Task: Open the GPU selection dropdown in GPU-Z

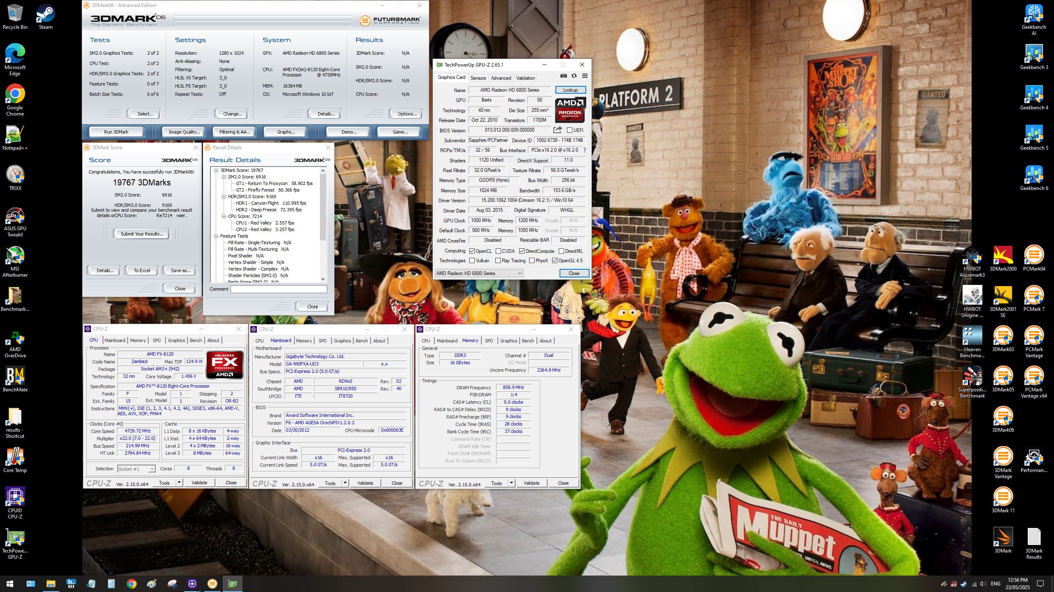Action: [x=479, y=273]
